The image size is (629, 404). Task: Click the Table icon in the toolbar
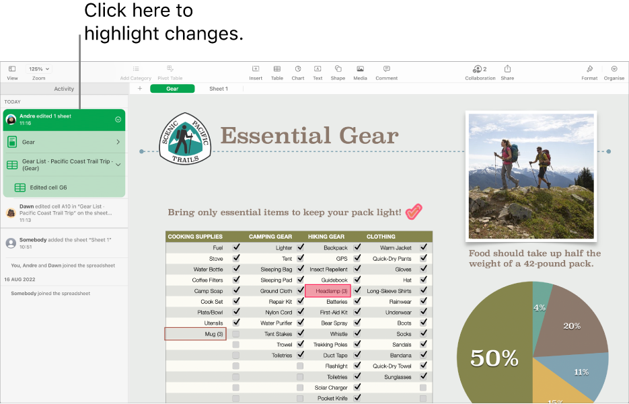click(276, 71)
